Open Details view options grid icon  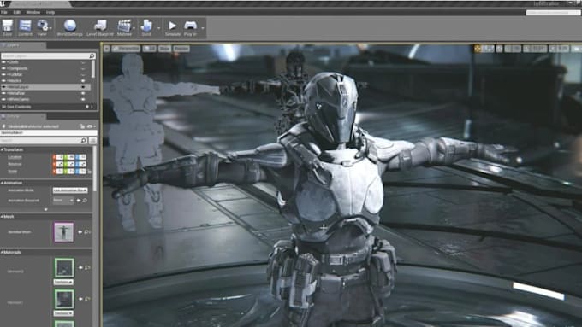pos(92,140)
